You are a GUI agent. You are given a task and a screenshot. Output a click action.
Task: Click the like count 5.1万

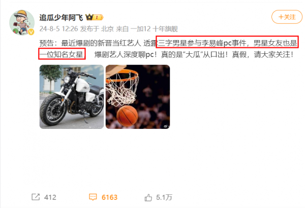point(164,197)
